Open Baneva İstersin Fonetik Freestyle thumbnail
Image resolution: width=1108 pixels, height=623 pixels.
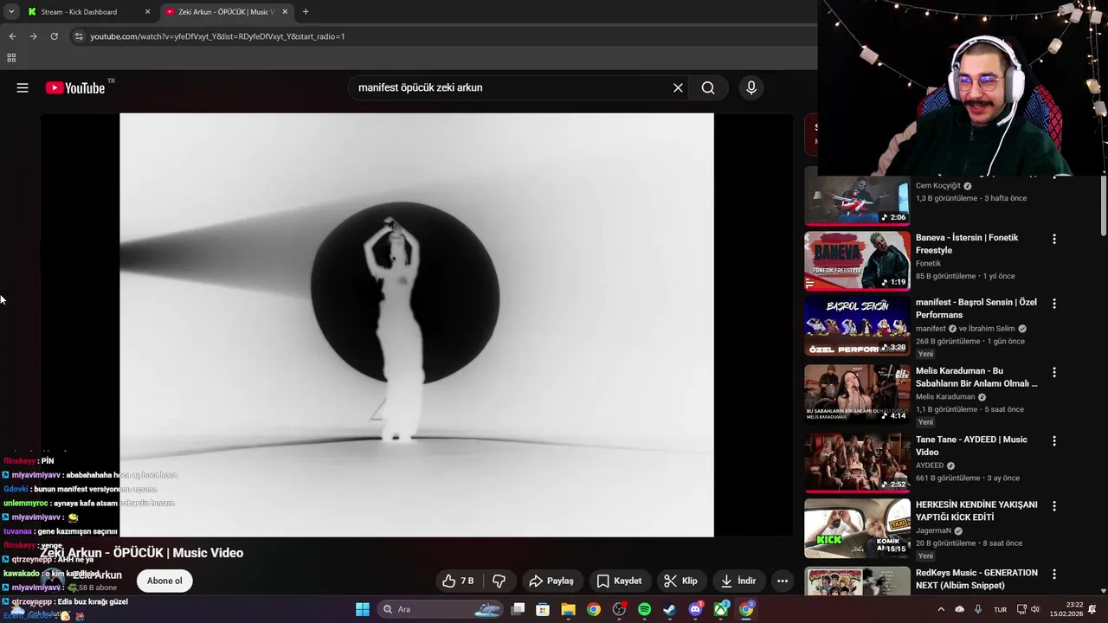coord(857,260)
